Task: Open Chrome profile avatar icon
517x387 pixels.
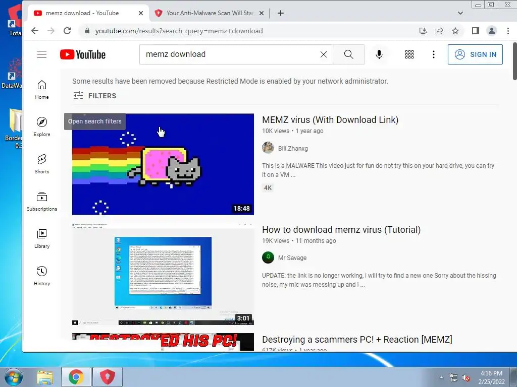Action: tap(491, 31)
